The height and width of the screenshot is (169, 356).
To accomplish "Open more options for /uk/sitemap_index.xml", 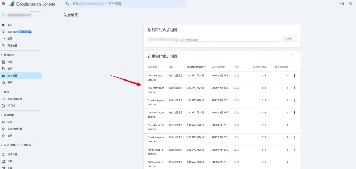I will [x=294, y=88].
